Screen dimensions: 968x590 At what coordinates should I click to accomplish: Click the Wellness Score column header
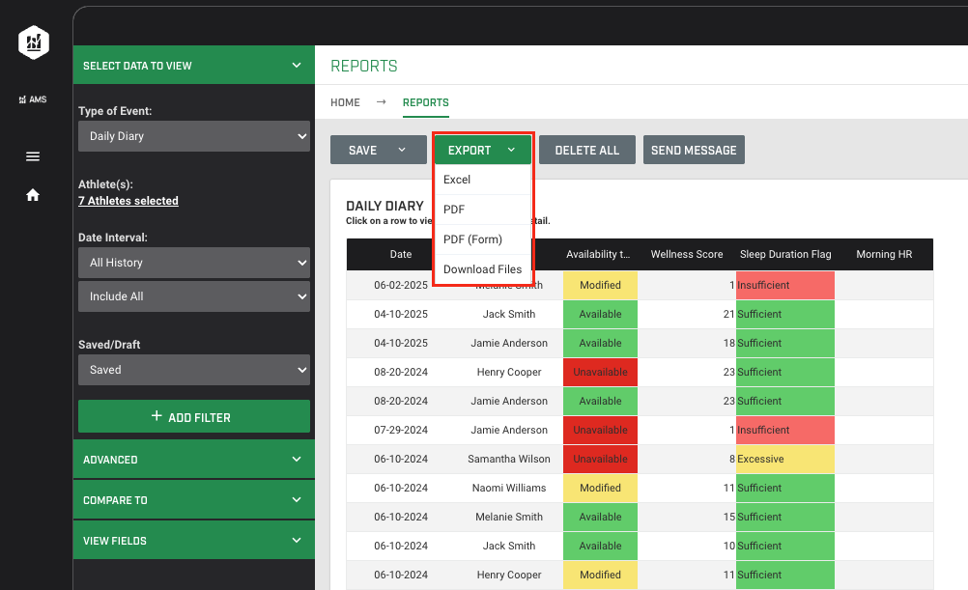point(686,255)
